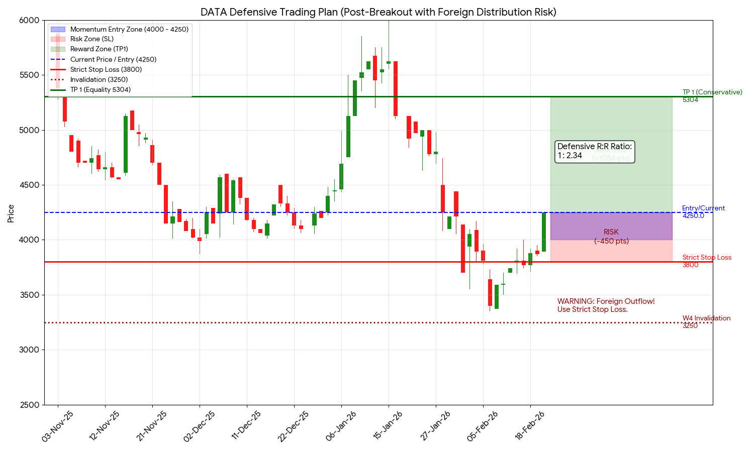Select the Current Price / Entry (4250) legend entry
Screen dimensions: 754x452
click(x=113, y=59)
